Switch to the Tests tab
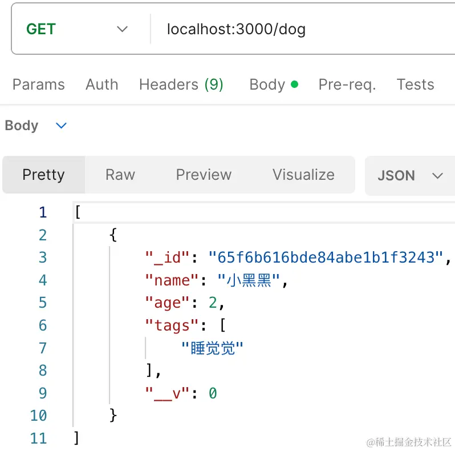This screenshot has width=455, height=451. (x=415, y=84)
